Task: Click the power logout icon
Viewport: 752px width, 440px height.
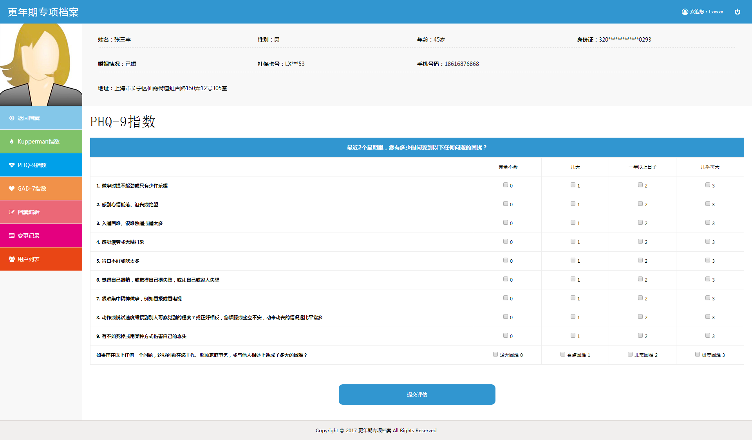Action: pyautogui.click(x=737, y=12)
